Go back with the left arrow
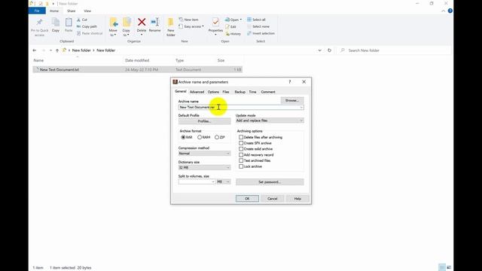 [35, 50]
